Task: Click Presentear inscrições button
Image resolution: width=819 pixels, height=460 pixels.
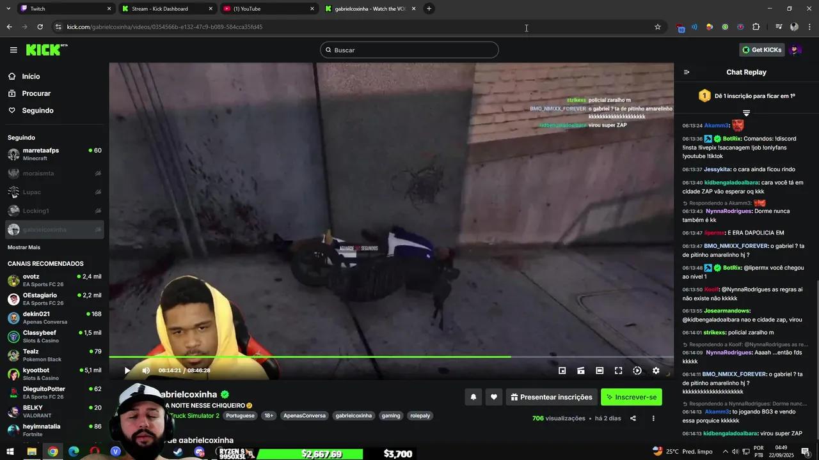Action: click(552, 397)
